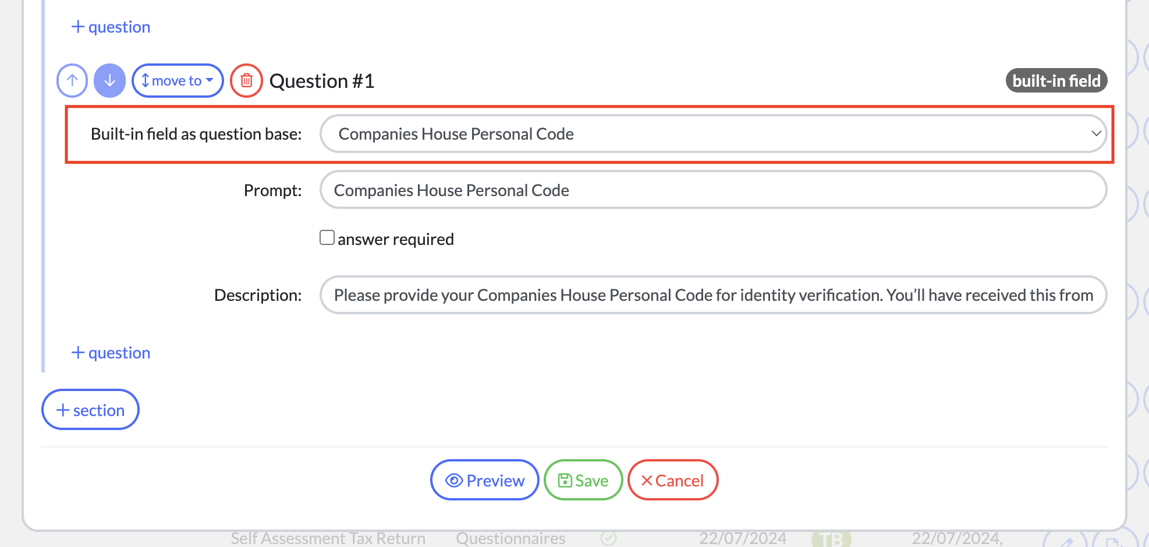Move Question #1 down with arrow
The image size is (1149, 547).
click(x=109, y=81)
